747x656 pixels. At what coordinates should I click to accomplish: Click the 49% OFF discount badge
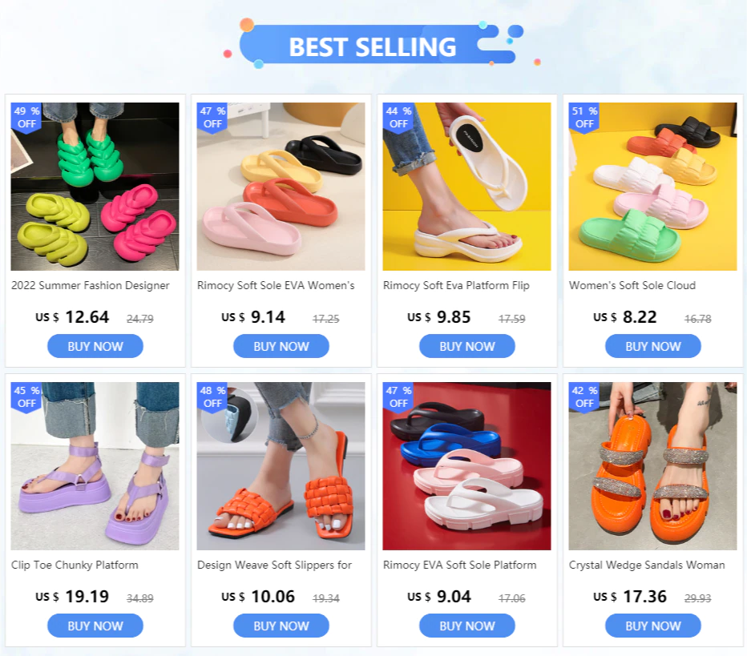tap(26, 118)
